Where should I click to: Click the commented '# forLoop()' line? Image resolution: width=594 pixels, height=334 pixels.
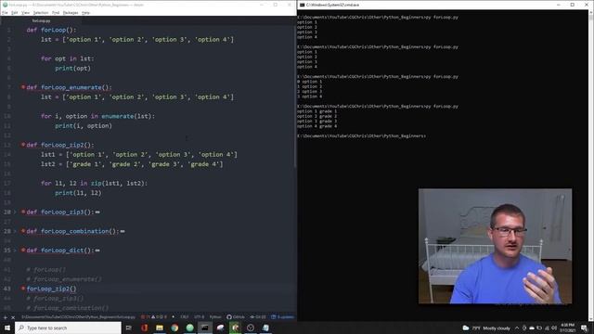point(45,270)
